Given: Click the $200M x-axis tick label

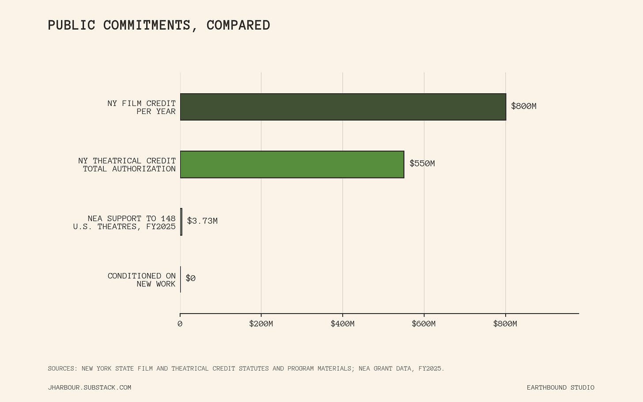Looking at the screenshot, I should 261,324.
